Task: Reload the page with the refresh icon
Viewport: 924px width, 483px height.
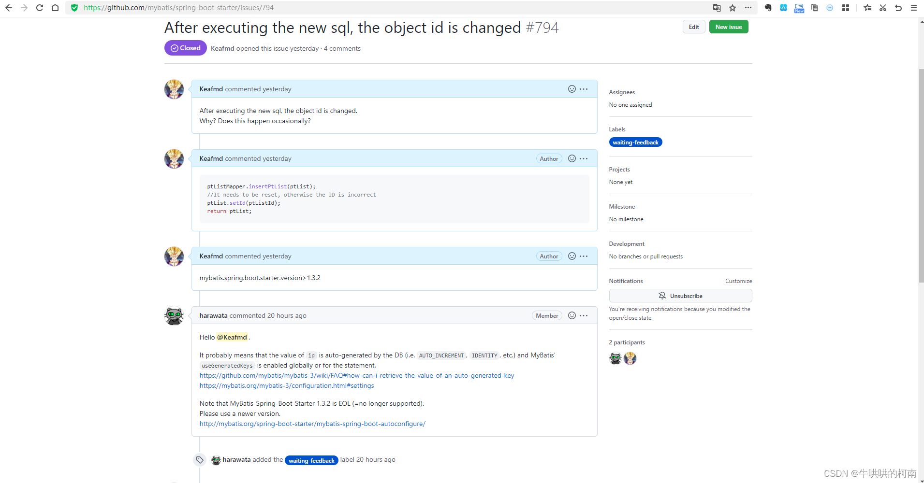Action: tap(40, 8)
